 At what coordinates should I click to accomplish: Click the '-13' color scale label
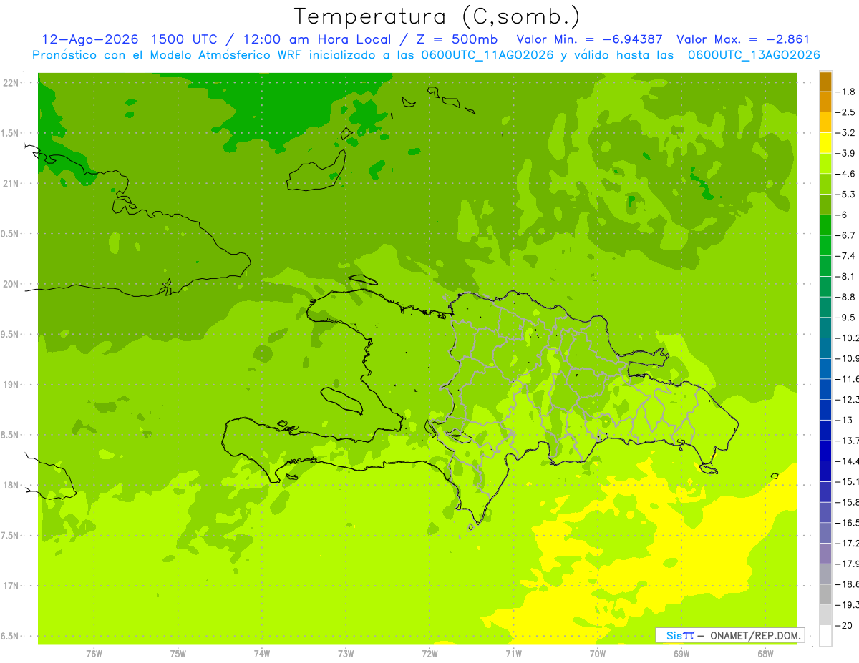(844, 420)
